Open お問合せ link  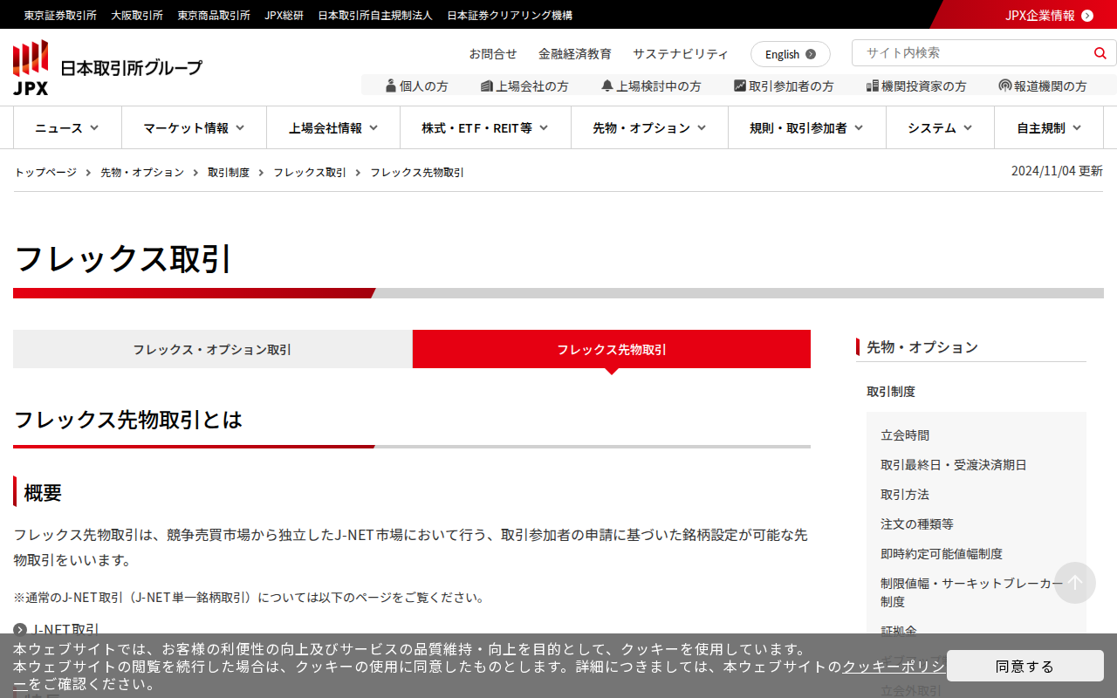tap(493, 53)
